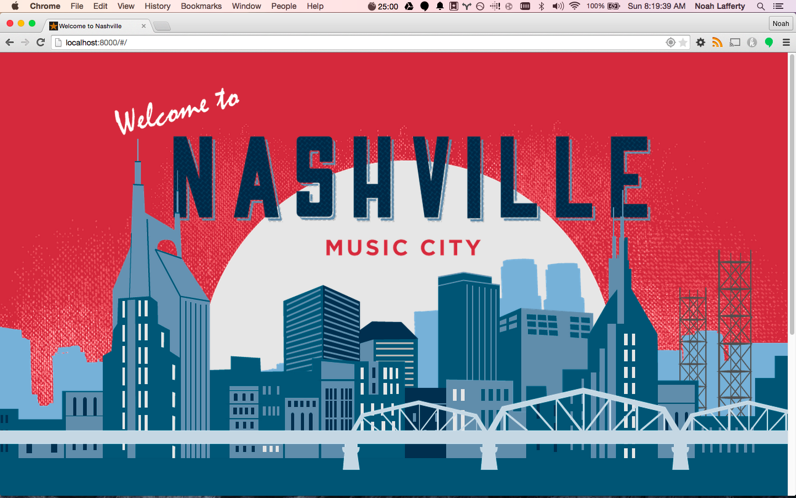The height and width of the screenshot is (498, 796).
Task: Click the gray circular 'h' extension icon
Action: pos(752,43)
